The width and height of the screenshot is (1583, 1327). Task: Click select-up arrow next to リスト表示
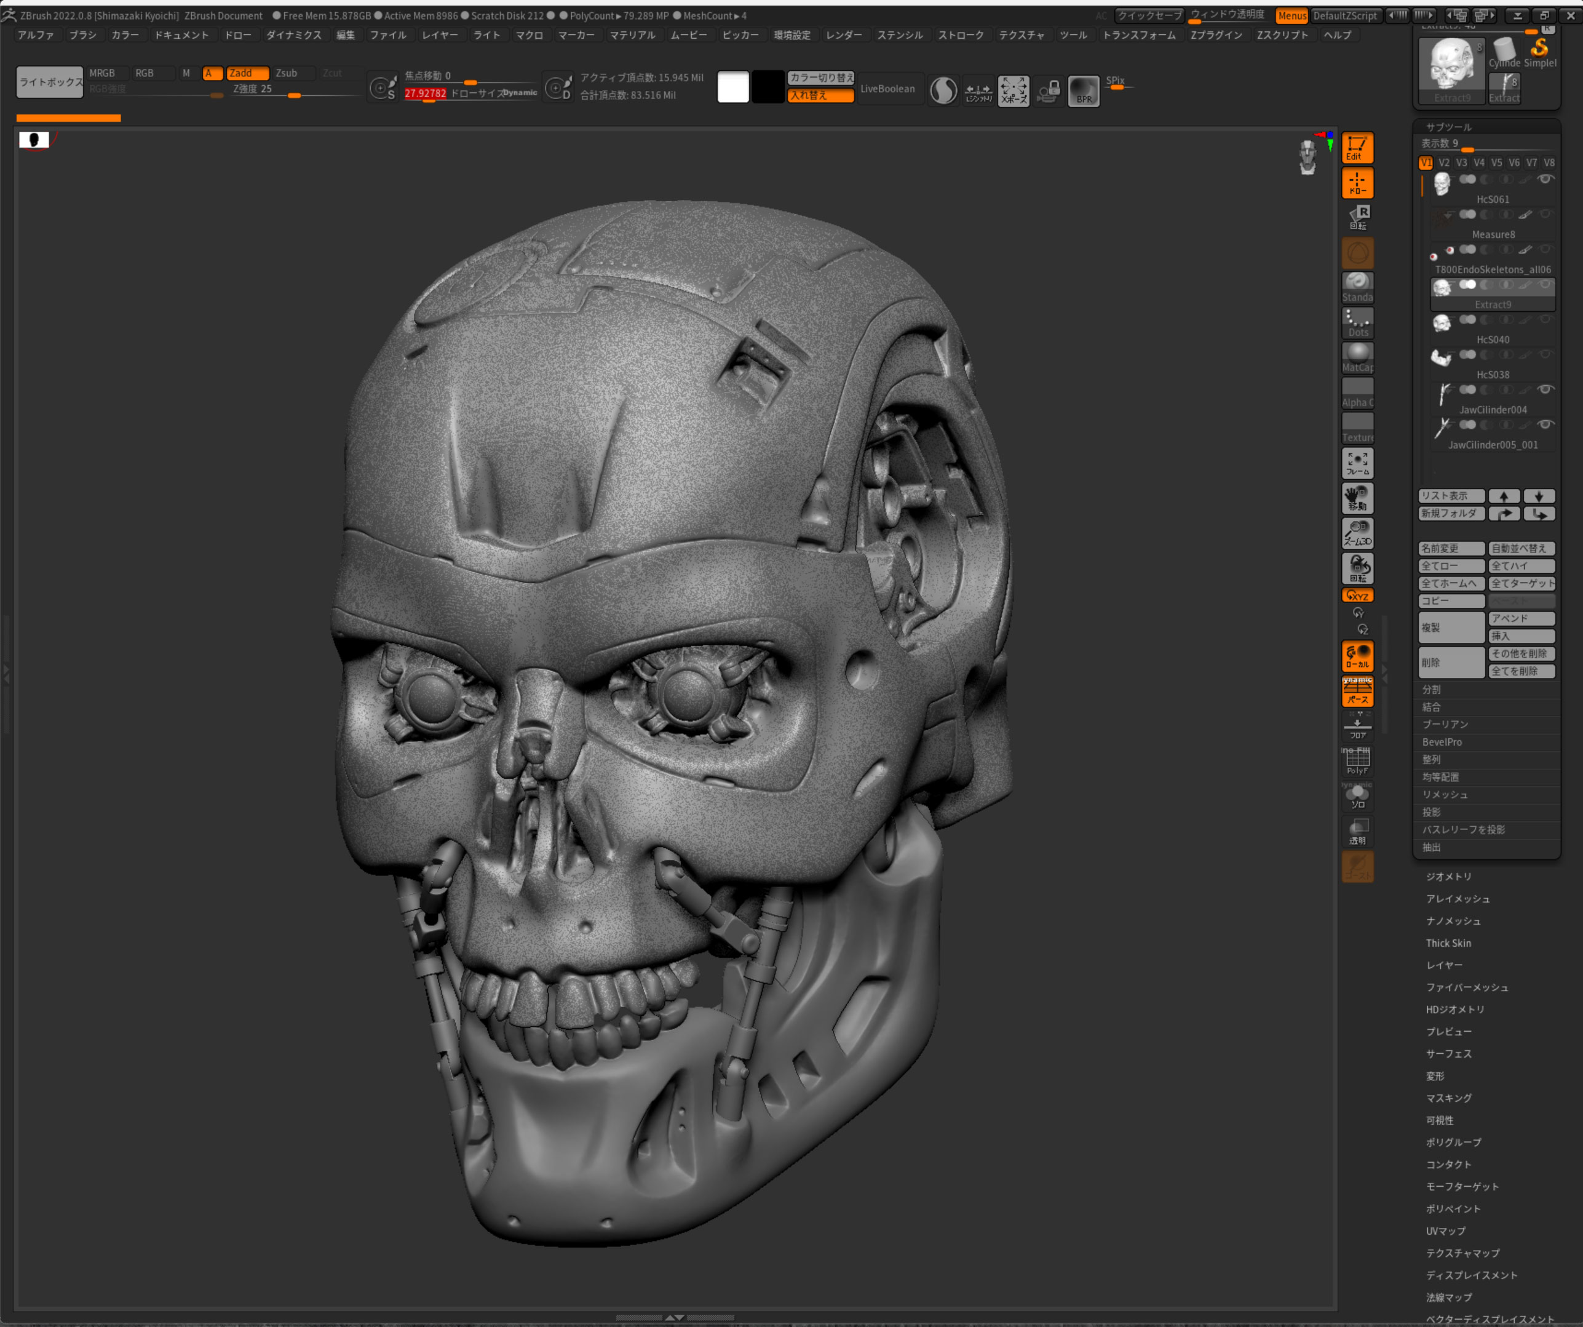1504,496
